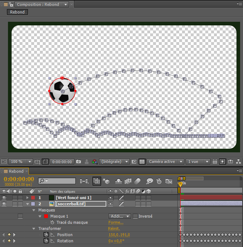Click the timeline current time 0:00:00:00

(x=19, y=179)
